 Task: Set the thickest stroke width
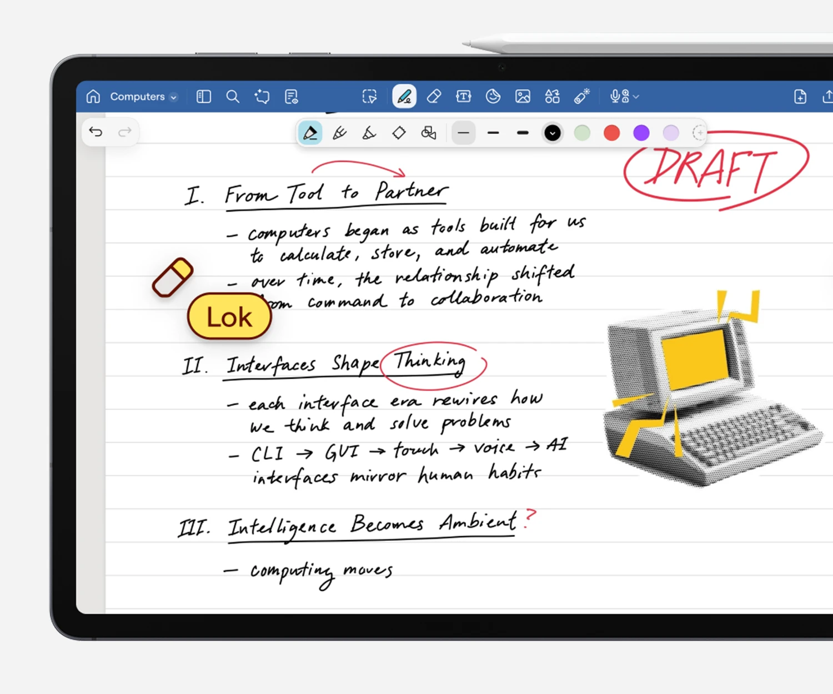(523, 133)
